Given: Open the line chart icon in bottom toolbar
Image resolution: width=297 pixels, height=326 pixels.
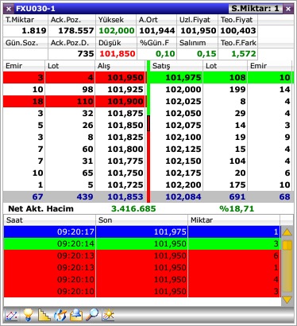Looking at the screenshot, I should pos(12,316).
